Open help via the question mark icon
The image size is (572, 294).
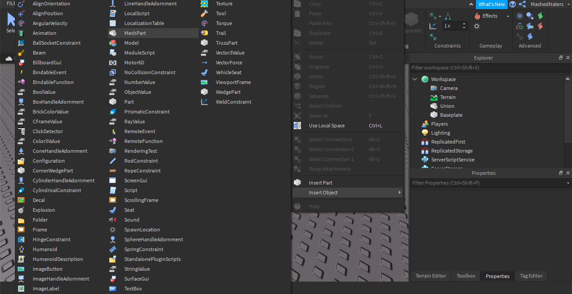(x=513, y=4)
